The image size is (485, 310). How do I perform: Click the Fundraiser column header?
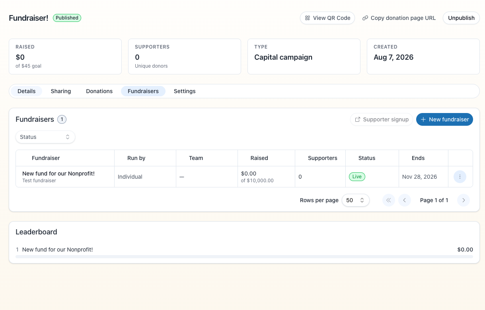click(x=46, y=158)
